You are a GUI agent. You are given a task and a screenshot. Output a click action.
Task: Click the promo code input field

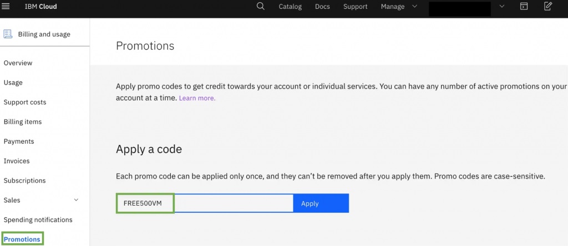[x=233, y=203]
